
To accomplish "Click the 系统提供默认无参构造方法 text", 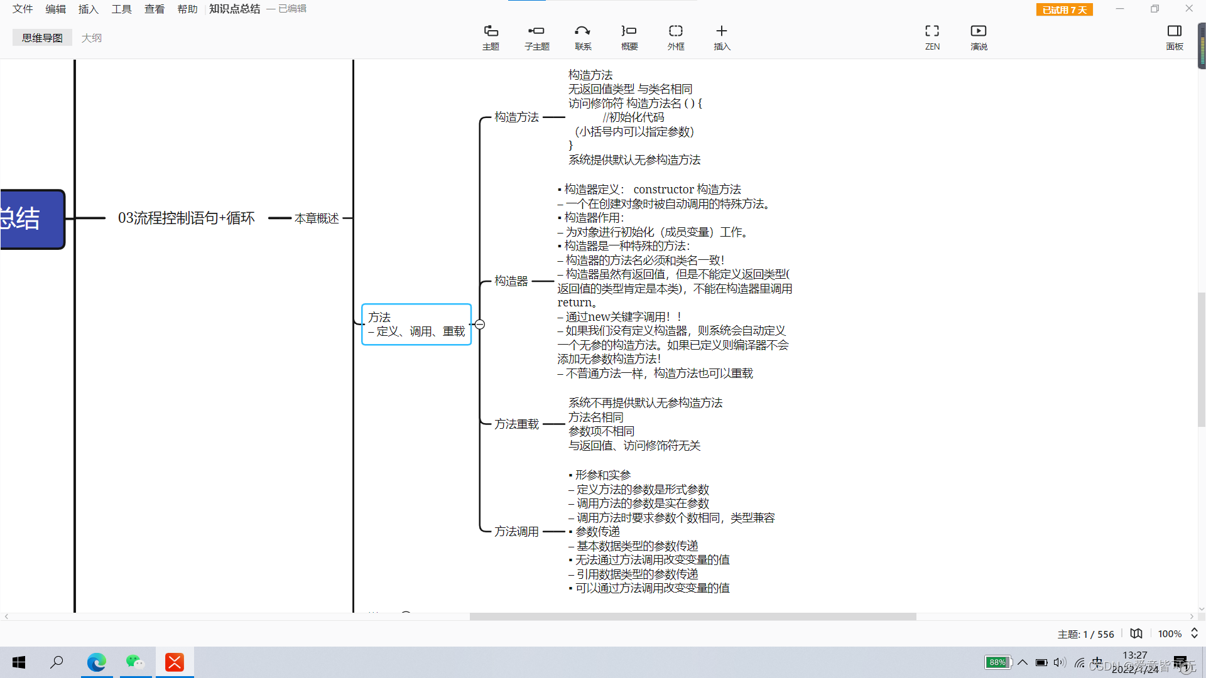I will [634, 159].
